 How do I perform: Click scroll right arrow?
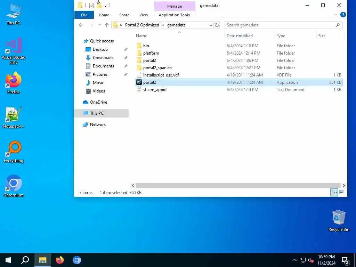pos(344,186)
